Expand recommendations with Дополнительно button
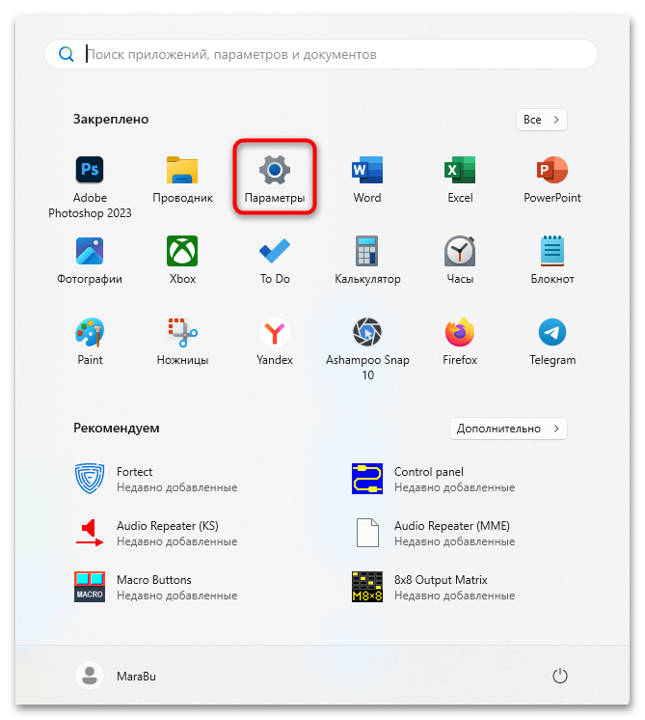Image resolution: width=645 pixels, height=720 pixels. 508,428
